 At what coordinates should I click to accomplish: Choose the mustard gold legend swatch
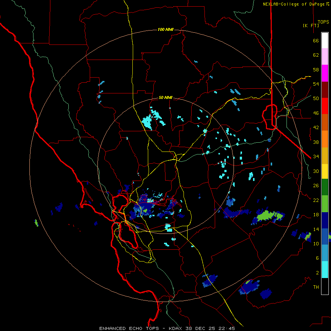tap(325, 156)
